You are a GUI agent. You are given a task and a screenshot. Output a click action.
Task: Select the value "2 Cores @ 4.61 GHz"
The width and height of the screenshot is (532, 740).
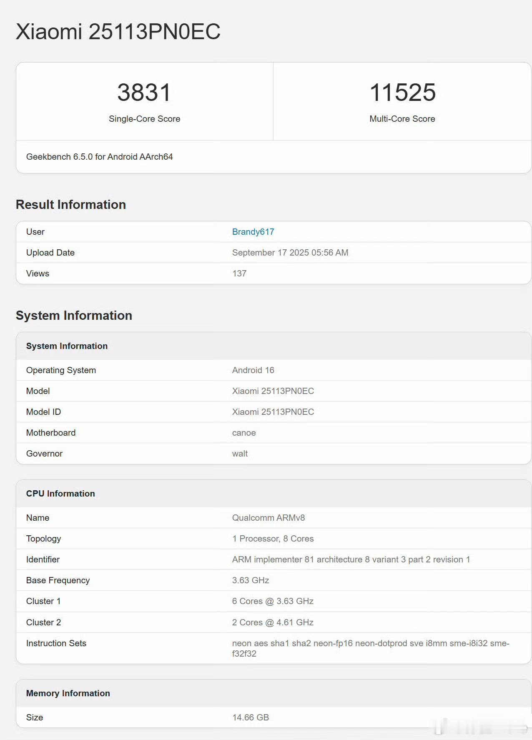[273, 622]
